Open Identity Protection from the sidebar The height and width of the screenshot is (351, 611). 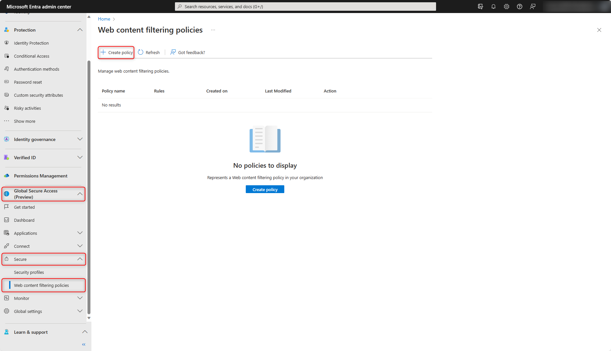(31, 43)
